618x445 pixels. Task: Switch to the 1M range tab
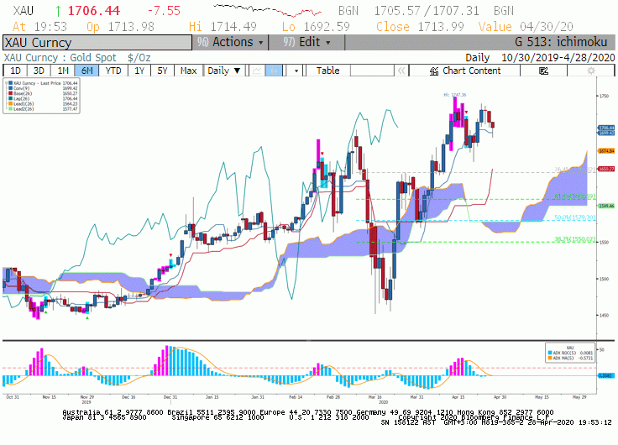pos(63,71)
